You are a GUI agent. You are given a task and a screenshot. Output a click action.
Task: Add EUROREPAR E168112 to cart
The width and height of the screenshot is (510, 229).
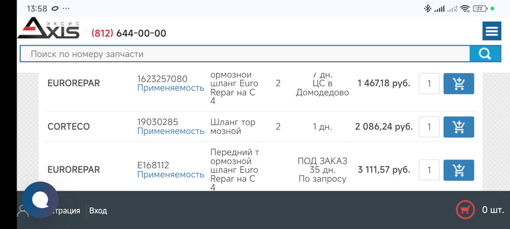[x=458, y=170]
